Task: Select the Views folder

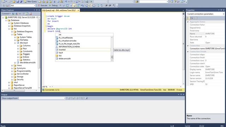Action: (x=19, y=65)
